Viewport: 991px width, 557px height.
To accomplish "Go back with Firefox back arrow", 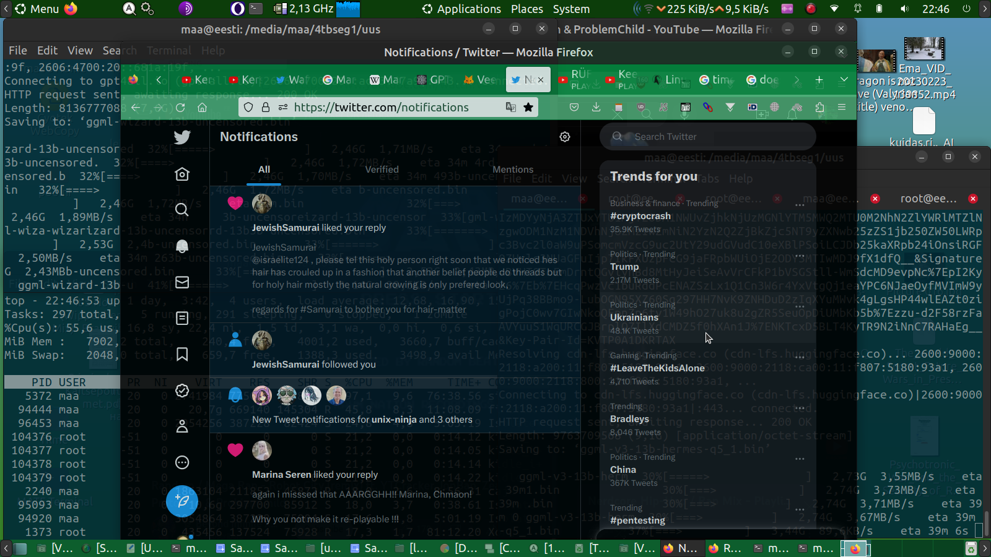I will [x=136, y=107].
